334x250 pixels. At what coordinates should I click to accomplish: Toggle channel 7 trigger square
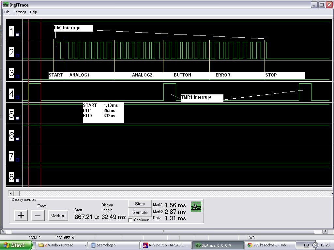click(17, 160)
